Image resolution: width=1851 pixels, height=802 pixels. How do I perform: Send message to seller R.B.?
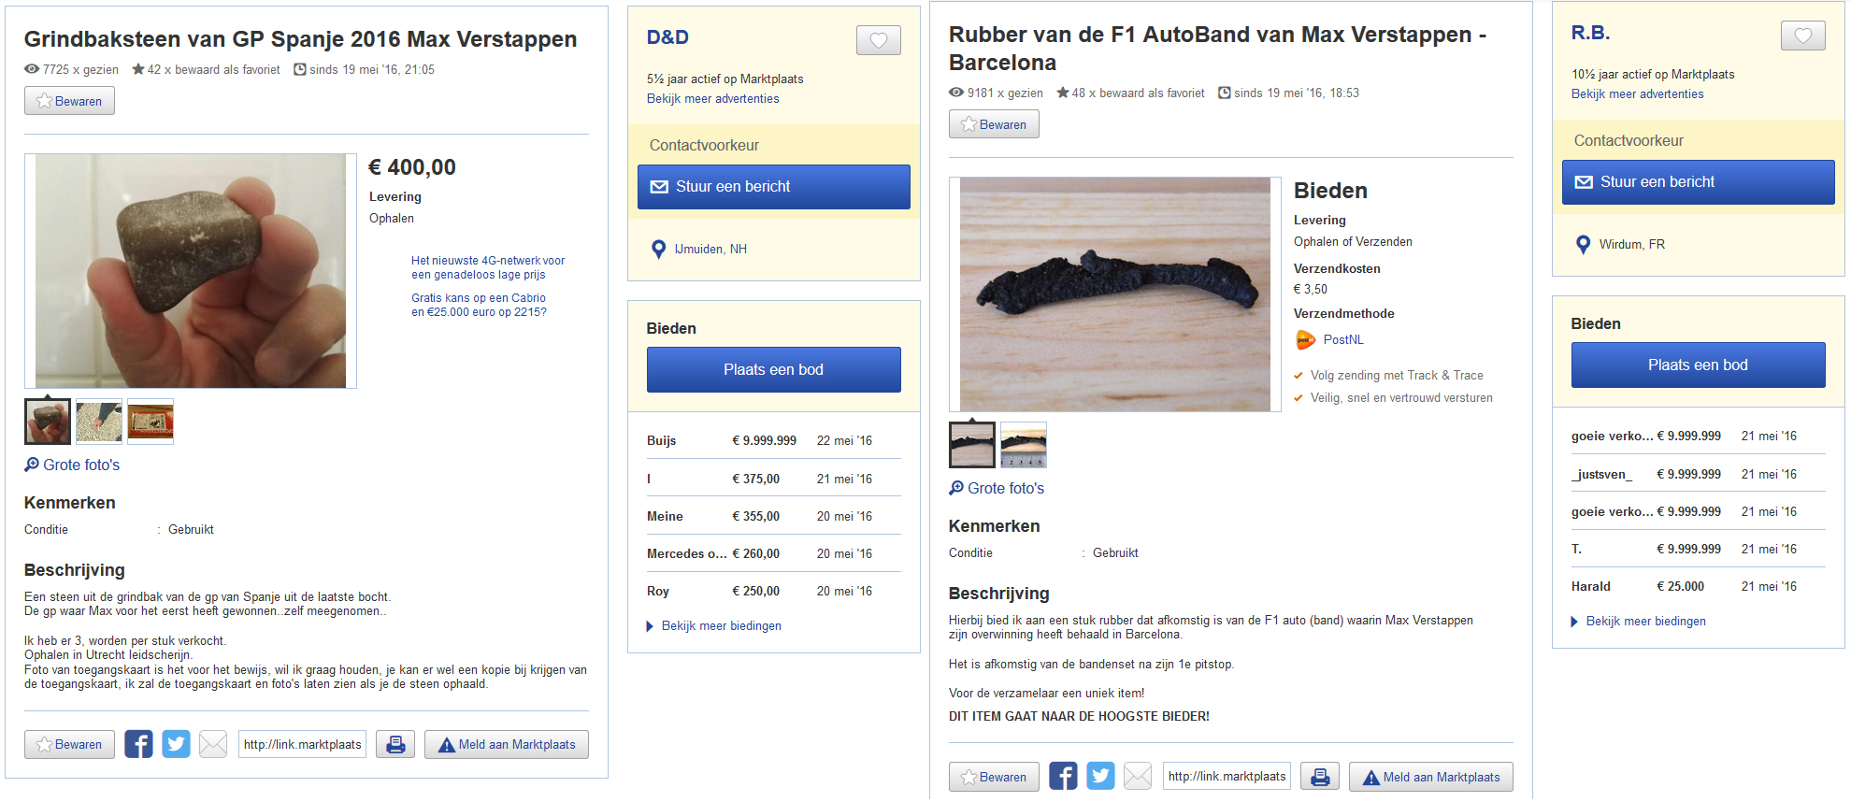(x=1698, y=182)
